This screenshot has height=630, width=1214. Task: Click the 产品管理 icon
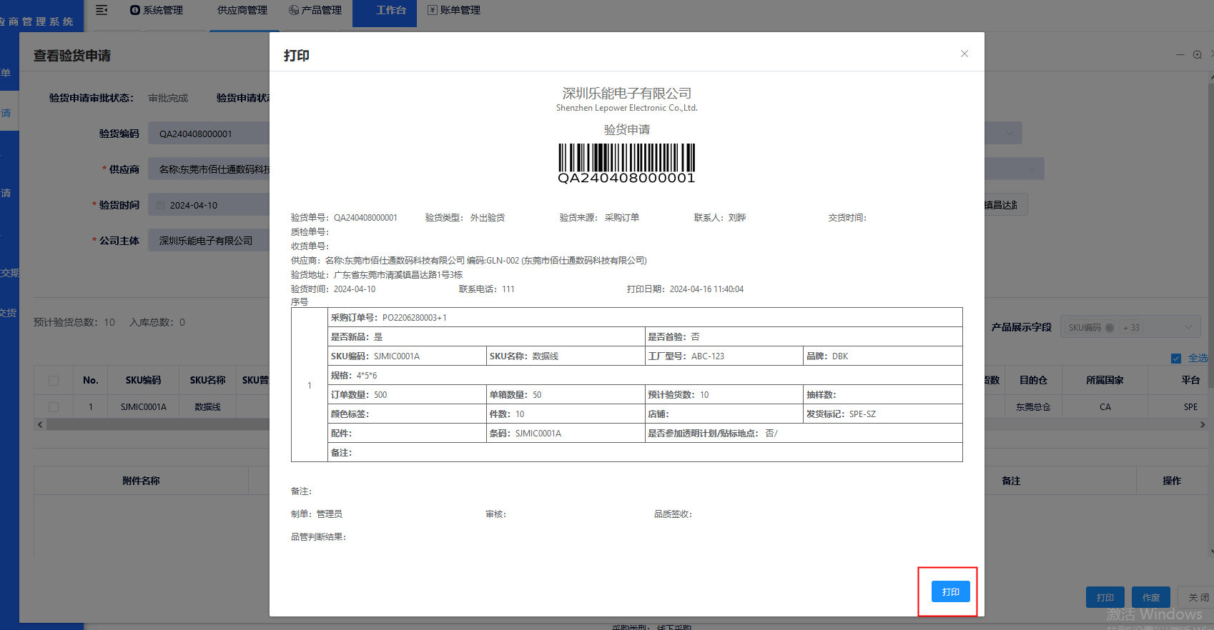tap(293, 10)
